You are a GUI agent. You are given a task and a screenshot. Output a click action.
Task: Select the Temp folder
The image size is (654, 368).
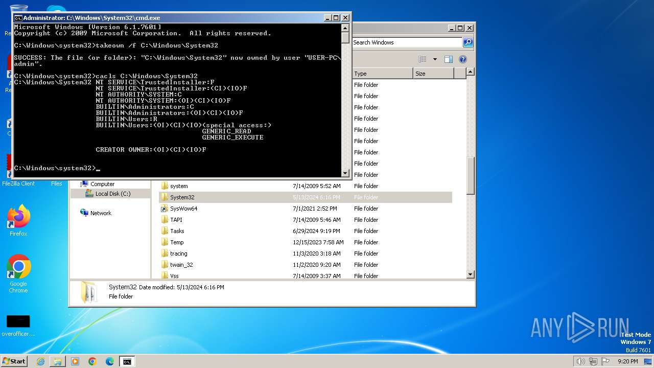pos(177,242)
